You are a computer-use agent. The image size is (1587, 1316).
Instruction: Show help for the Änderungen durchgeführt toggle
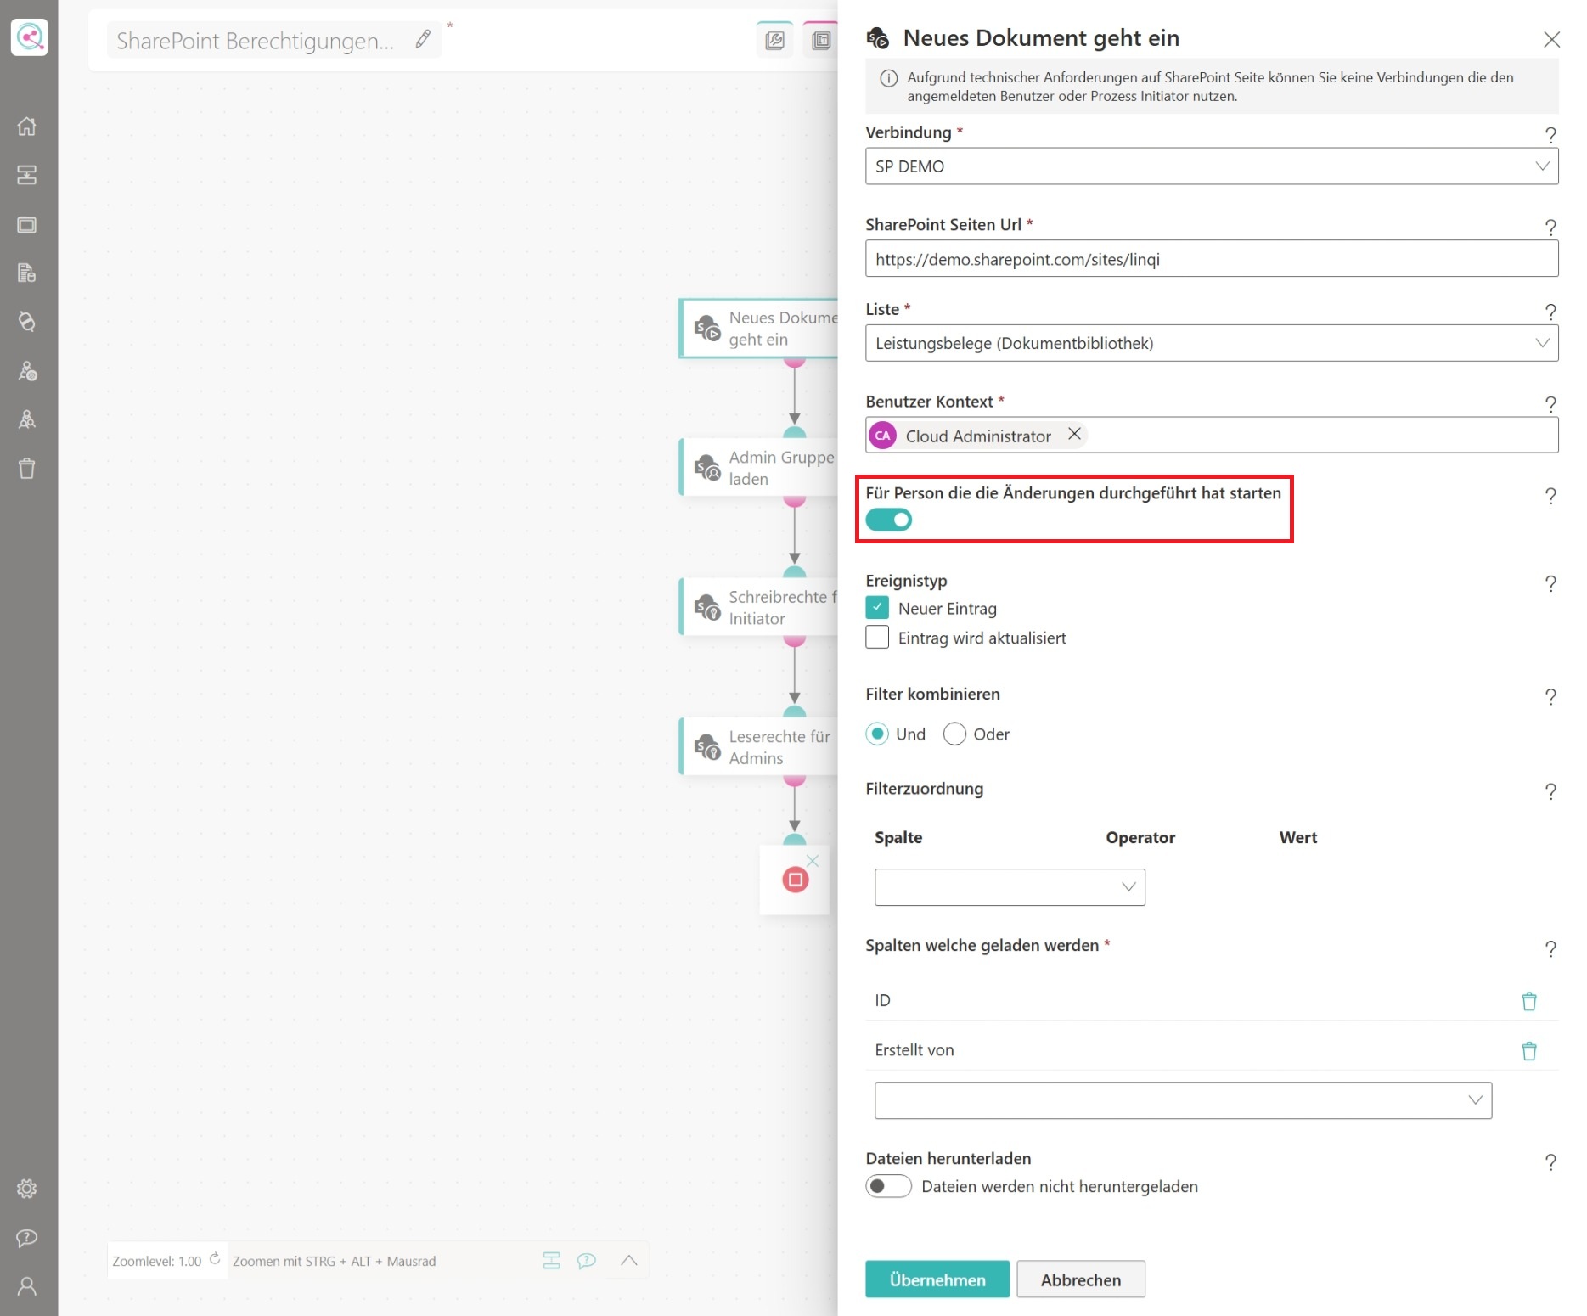[1550, 496]
